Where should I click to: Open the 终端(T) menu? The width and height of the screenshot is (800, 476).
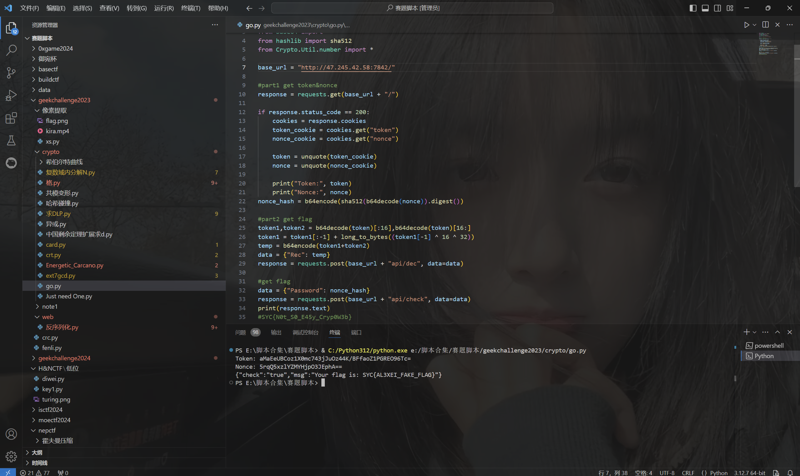(x=191, y=8)
